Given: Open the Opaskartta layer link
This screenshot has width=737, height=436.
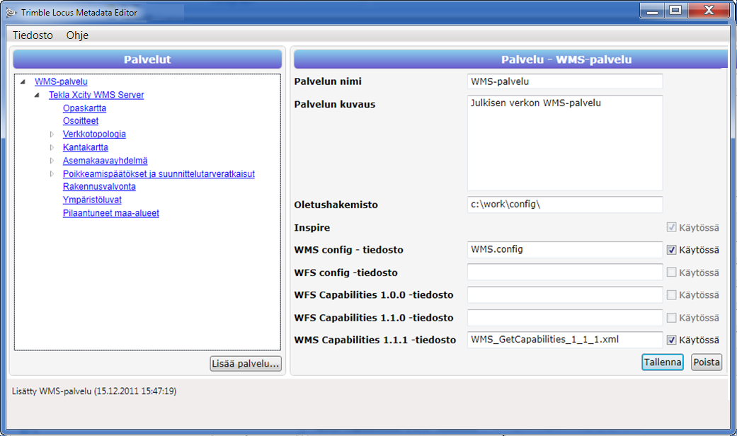Looking at the screenshot, I should coord(85,108).
